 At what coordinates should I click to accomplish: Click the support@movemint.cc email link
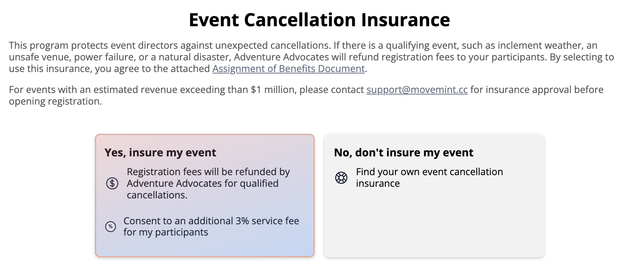coord(417,90)
